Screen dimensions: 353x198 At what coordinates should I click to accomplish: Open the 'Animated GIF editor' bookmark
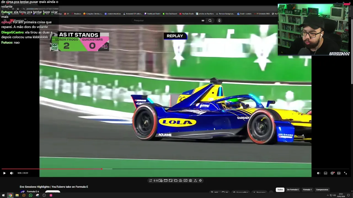point(133,14)
